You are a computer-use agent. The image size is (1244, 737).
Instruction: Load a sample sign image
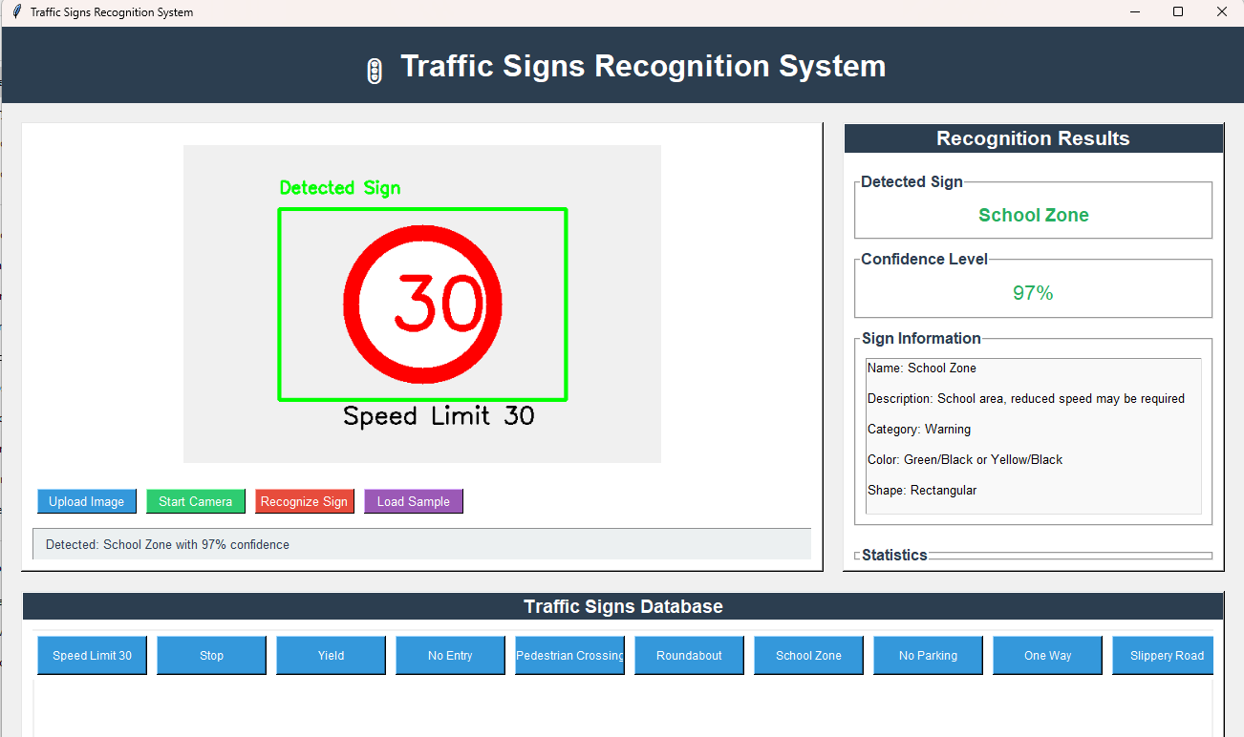pos(413,501)
